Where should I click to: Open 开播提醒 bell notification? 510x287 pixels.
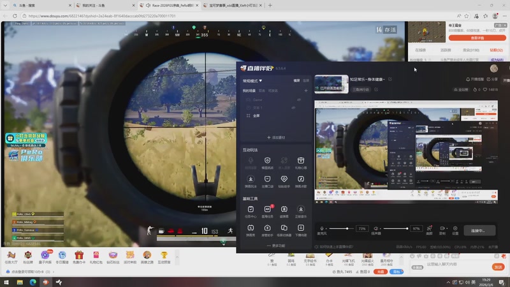474,79
